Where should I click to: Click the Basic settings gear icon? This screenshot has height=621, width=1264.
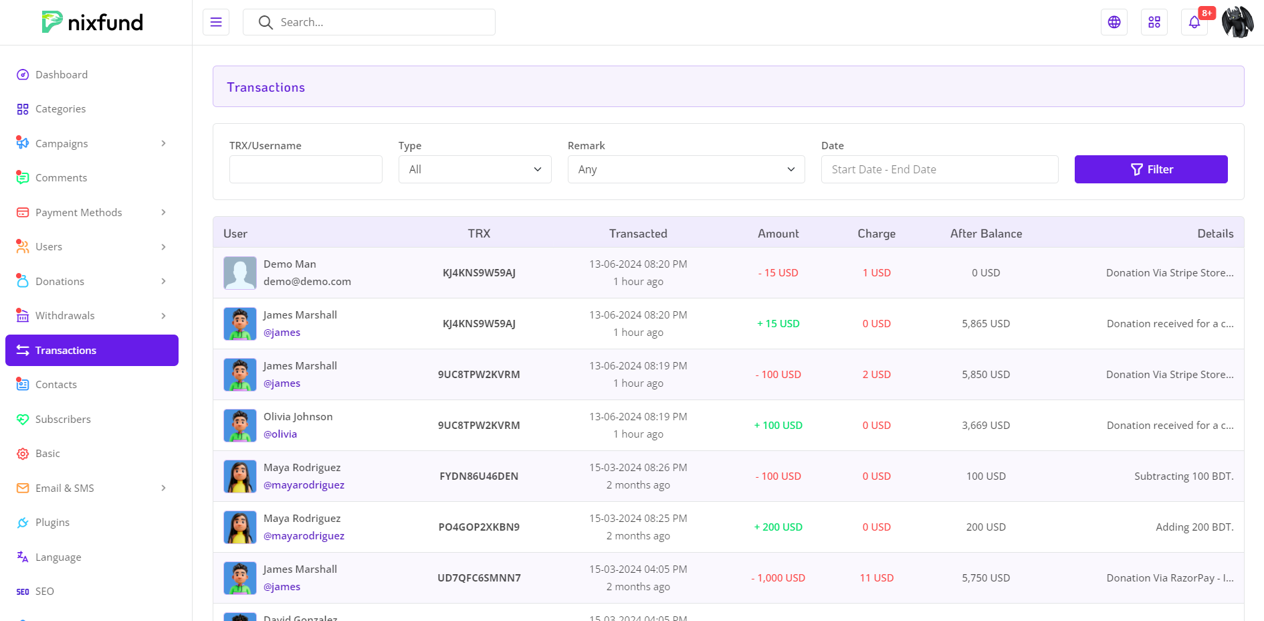tap(23, 454)
